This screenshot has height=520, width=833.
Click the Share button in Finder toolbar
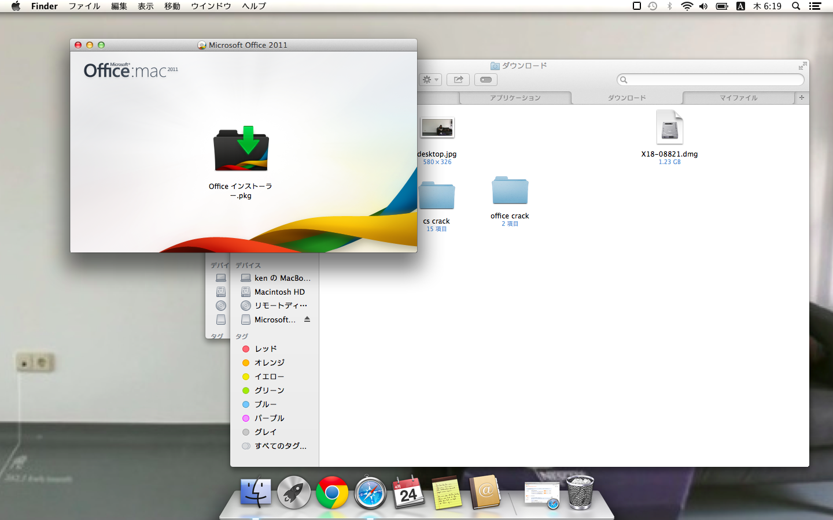coord(458,80)
